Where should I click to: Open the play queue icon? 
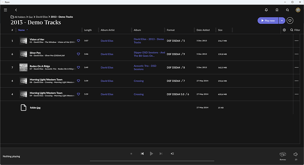pyautogui.click(x=172, y=154)
